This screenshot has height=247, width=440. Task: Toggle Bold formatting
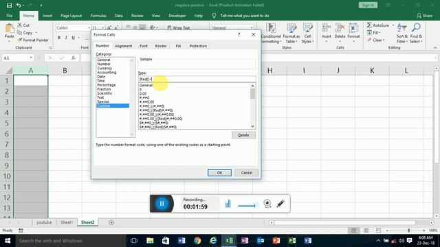click(59, 38)
